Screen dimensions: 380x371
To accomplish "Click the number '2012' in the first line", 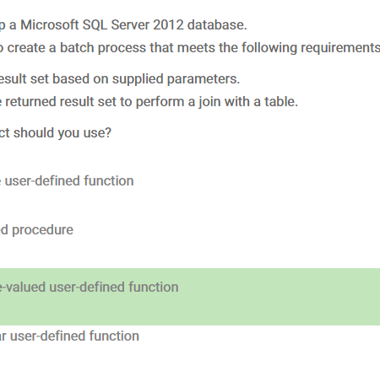I will click(x=168, y=25).
